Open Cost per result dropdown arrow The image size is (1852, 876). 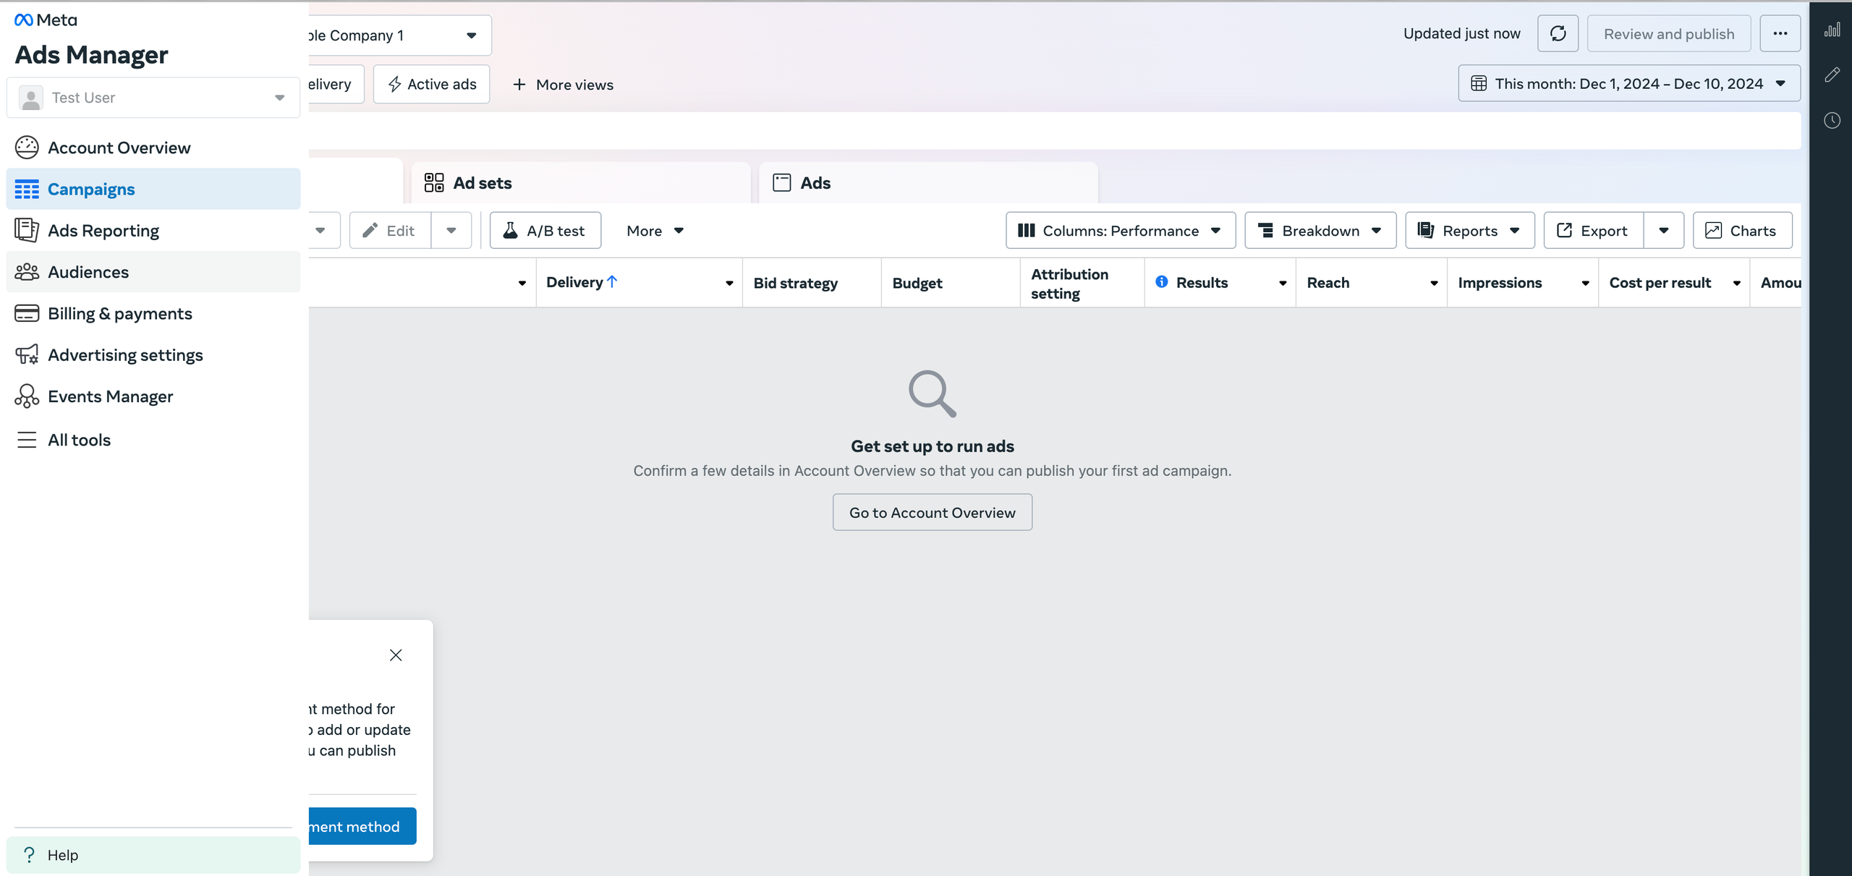(x=1736, y=283)
